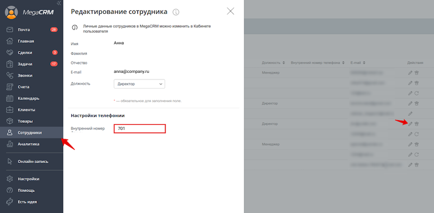Image resolution: width=434 pixels, height=213 pixels.
Task: Select Сотрудники in the sidebar menu
Action: [x=30, y=132]
